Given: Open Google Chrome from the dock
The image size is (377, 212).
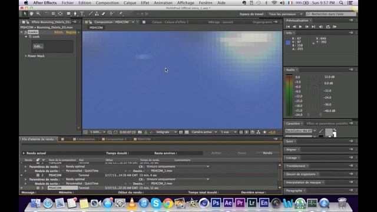Looking at the screenshot, I should click(168, 203).
